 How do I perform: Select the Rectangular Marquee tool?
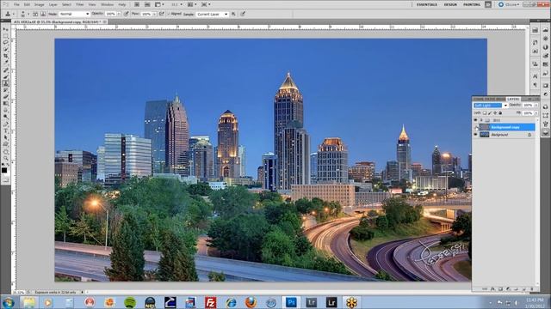[6, 36]
